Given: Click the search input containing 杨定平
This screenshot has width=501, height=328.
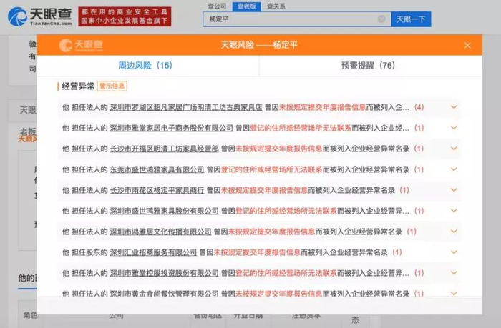Looking at the screenshot, I should 297,19.
